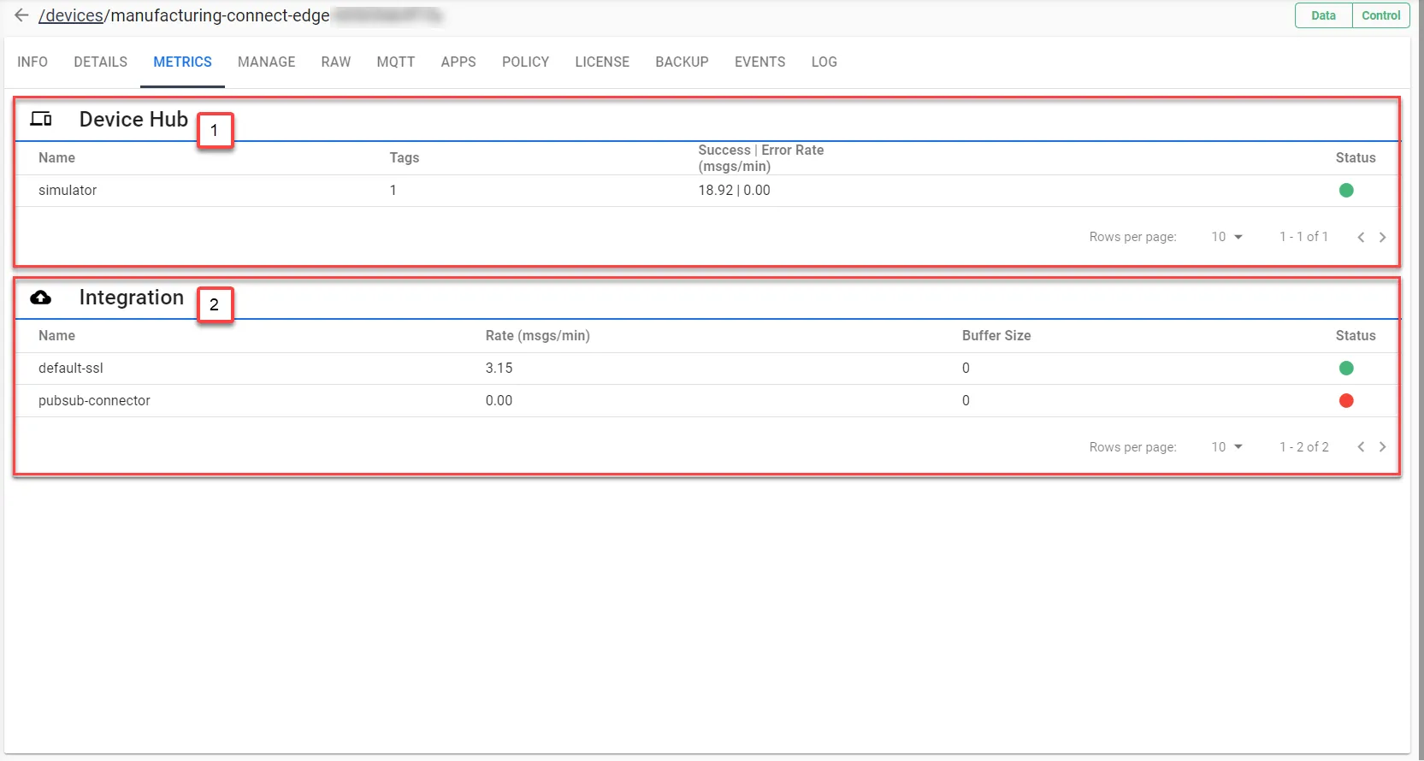Open the /devices breadcrumb link

(71, 15)
